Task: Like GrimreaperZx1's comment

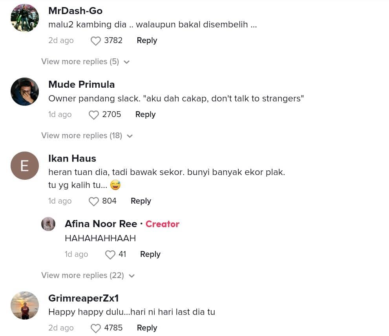Action: pyautogui.click(x=96, y=328)
